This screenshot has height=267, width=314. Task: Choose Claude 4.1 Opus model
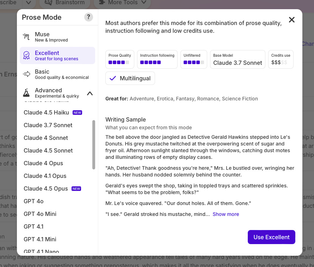coord(45,176)
